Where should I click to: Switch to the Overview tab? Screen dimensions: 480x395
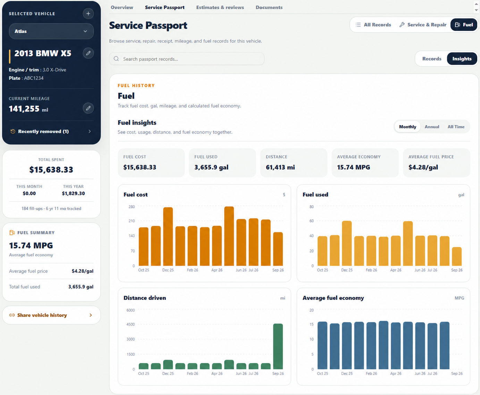pyautogui.click(x=122, y=7)
